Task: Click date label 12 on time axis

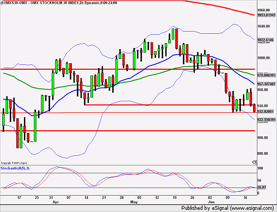Action: coord(157,198)
